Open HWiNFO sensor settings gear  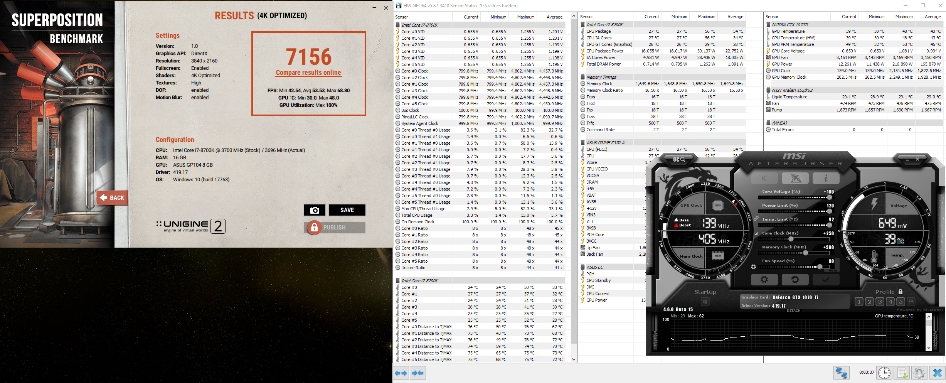(919, 373)
